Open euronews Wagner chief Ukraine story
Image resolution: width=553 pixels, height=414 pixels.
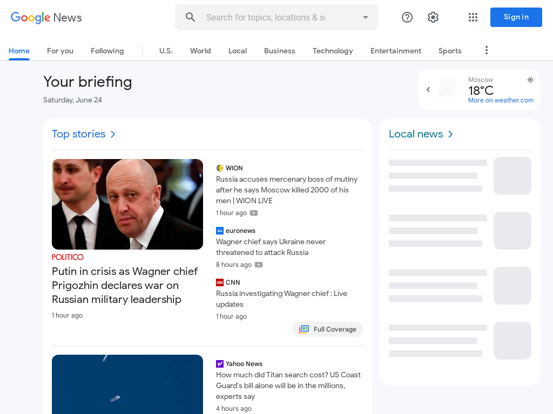[271, 247]
